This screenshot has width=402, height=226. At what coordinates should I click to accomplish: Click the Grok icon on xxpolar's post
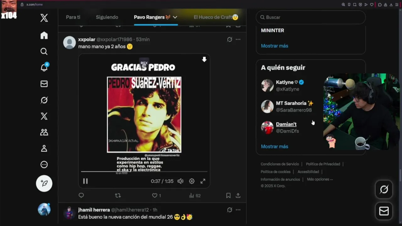coord(230,40)
